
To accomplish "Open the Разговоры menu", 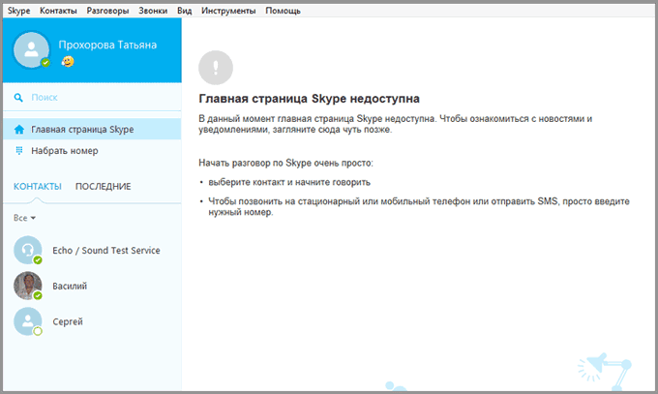I will coord(107,11).
